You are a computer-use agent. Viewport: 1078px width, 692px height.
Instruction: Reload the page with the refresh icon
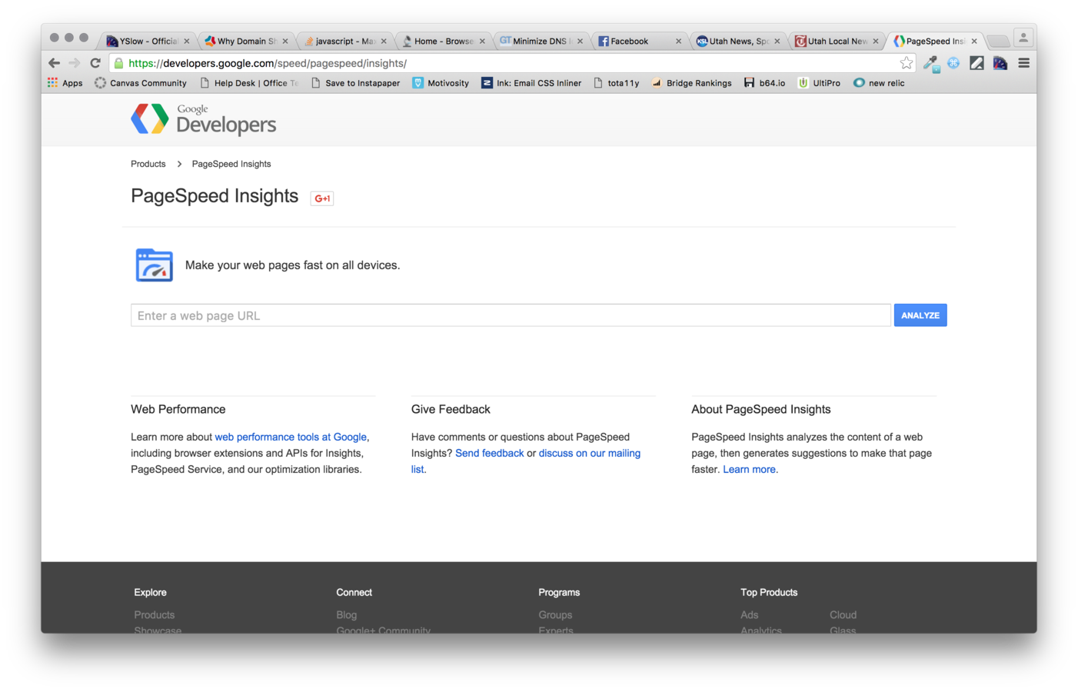[95, 63]
